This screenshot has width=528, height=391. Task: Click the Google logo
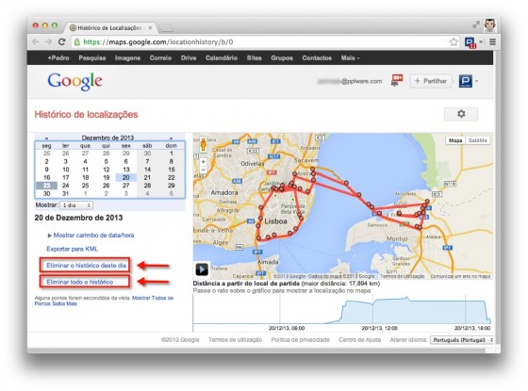coord(74,81)
